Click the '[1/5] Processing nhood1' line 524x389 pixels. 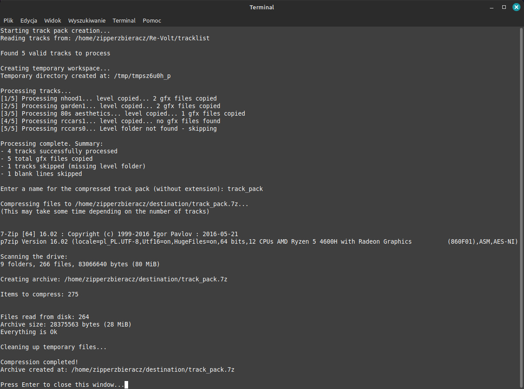tap(109, 98)
